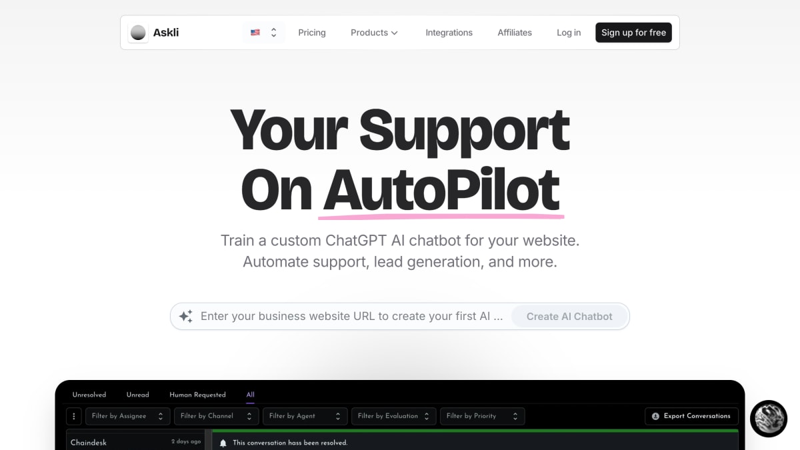
Task: Click Sign up for free button
Action: tap(633, 33)
